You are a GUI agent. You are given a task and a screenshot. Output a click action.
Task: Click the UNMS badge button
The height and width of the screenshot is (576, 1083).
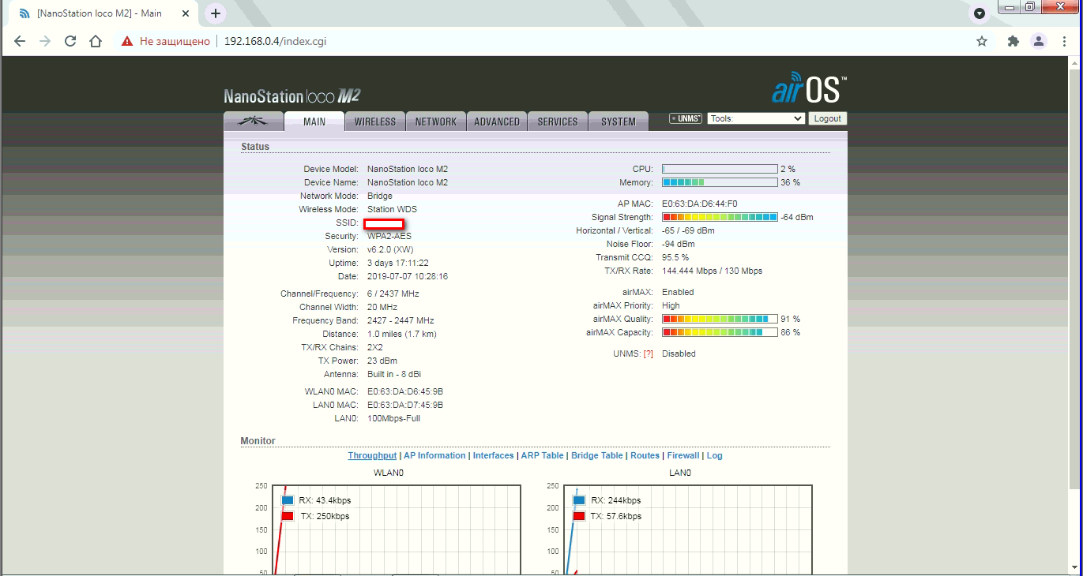pos(686,118)
